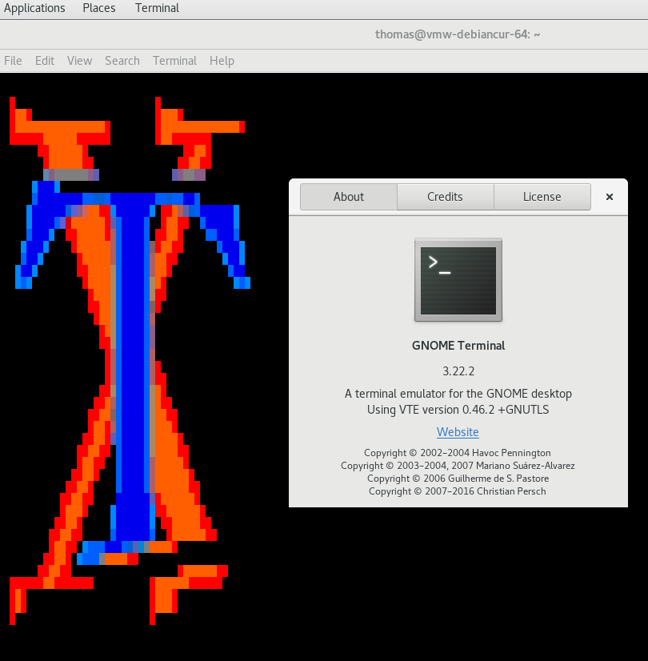This screenshot has width=648, height=661.
Task: Open the Terminal menu in the window menubar
Action: (x=174, y=61)
